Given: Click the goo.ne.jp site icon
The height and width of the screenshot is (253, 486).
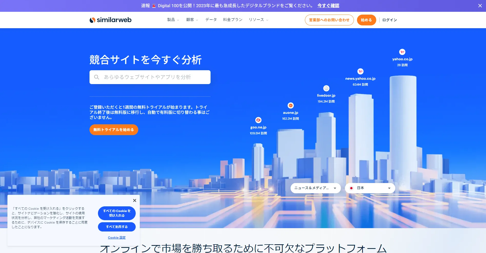Looking at the screenshot, I should click(x=258, y=120).
